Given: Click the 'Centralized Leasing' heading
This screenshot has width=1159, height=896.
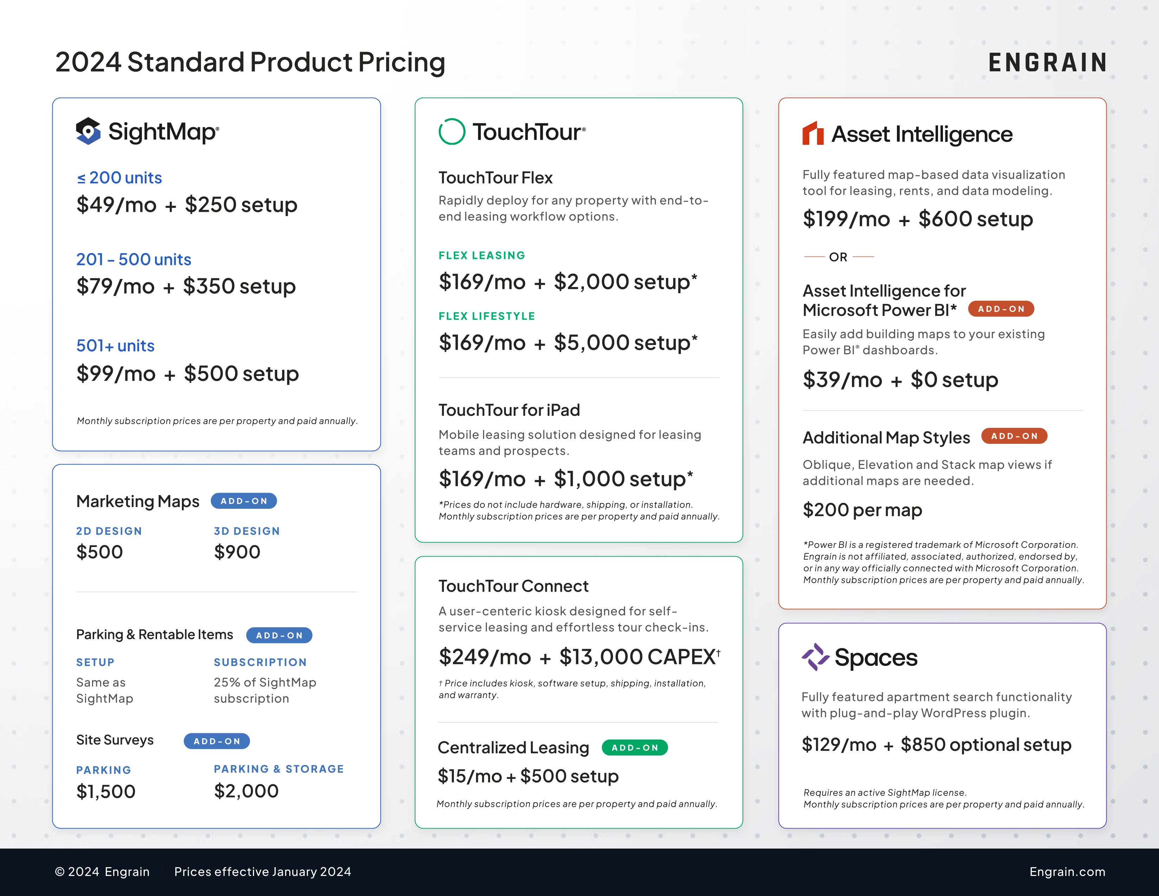Looking at the screenshot, I should coord(513,748).
